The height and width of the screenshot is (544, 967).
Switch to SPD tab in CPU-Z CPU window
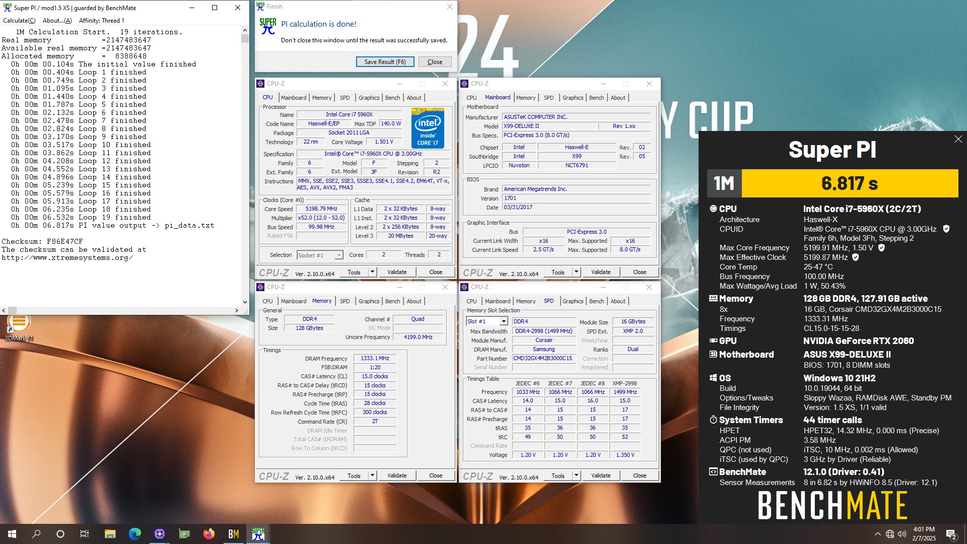344,98
